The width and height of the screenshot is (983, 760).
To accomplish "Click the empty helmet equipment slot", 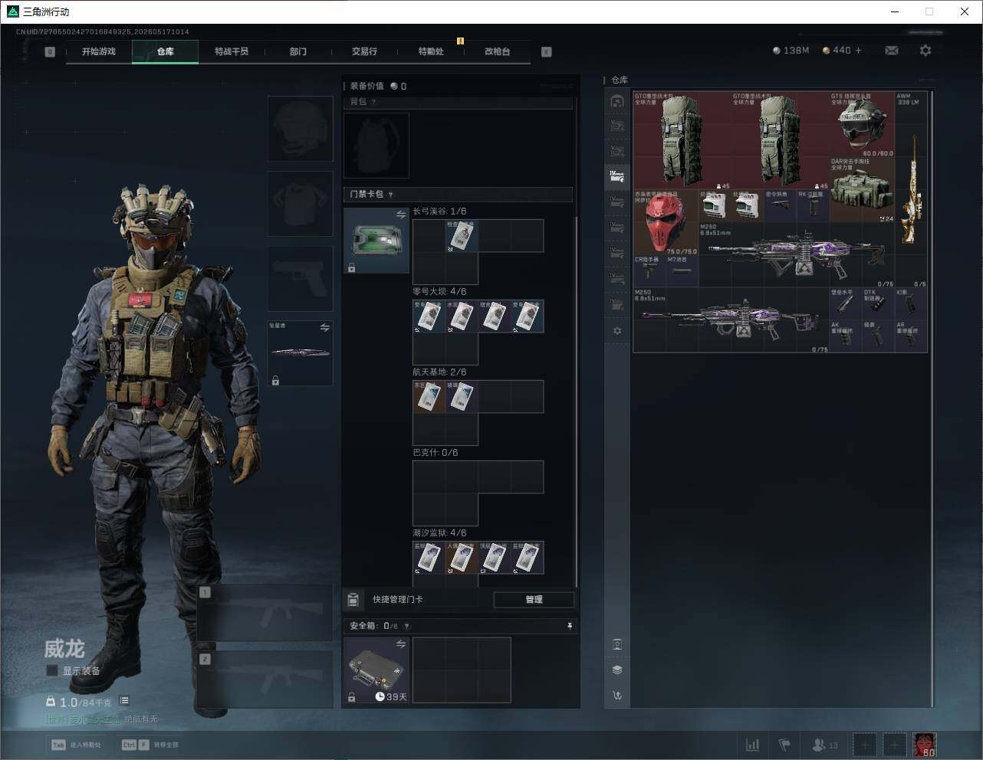I will tap(300, 129).
